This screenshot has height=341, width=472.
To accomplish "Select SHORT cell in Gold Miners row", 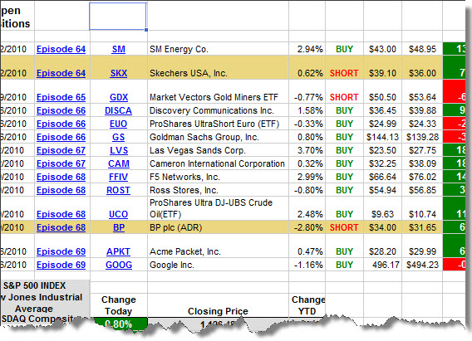I will [x=344, y=91].
